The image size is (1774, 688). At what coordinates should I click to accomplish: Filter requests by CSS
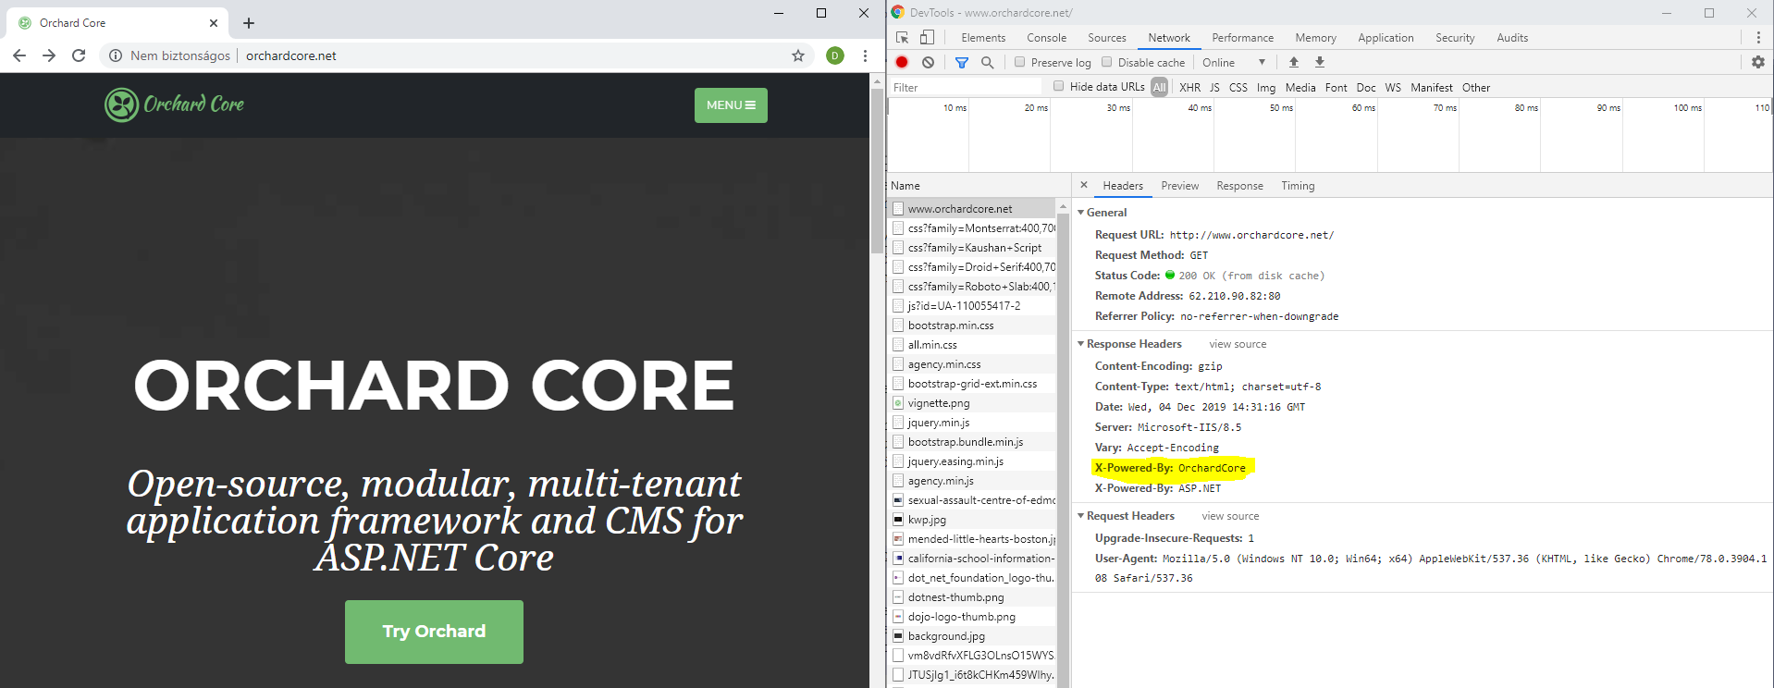coord(1238,87)
